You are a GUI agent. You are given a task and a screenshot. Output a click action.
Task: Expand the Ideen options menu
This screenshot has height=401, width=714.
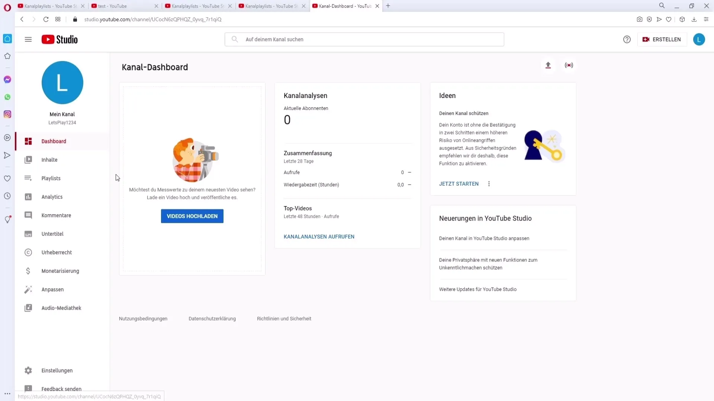(489, 184)
